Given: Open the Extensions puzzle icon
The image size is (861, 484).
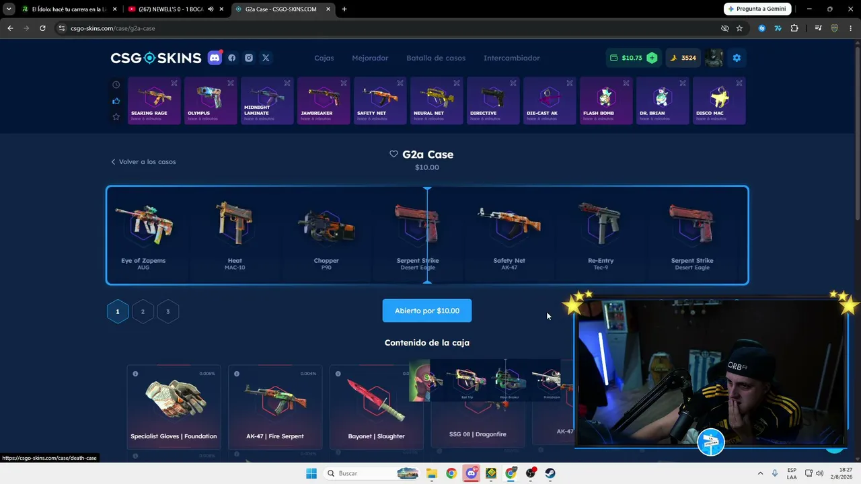Looking at the screenshot, I should click(x=794, y=28).
